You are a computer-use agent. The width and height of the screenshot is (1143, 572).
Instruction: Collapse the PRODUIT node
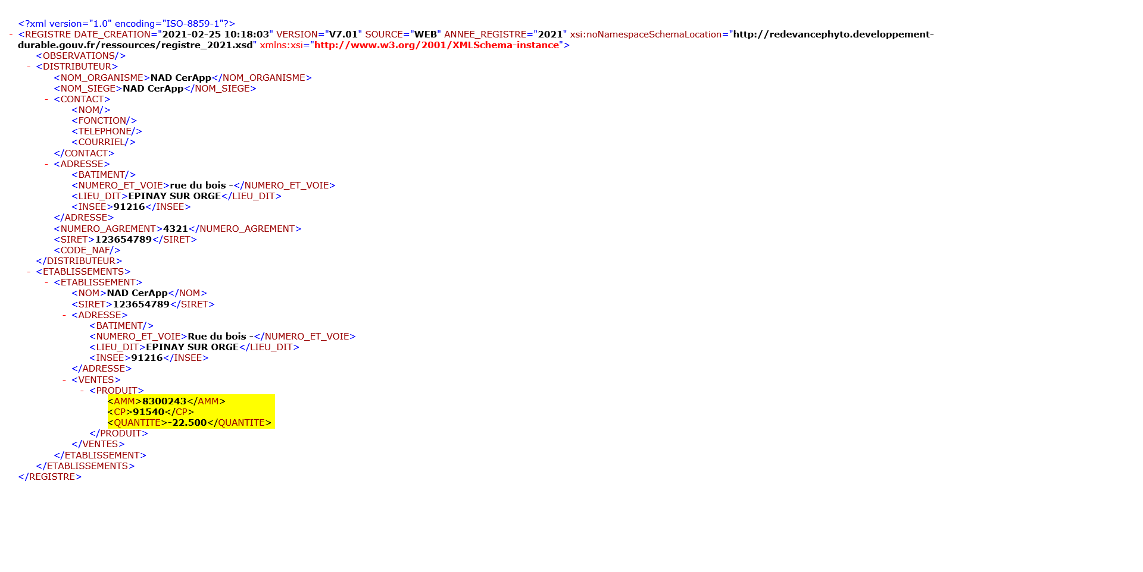[83, 391]
